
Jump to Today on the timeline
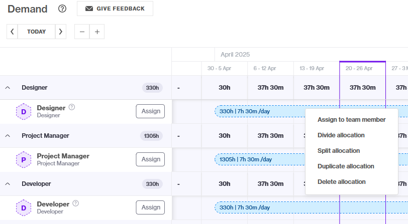(36, 32)
